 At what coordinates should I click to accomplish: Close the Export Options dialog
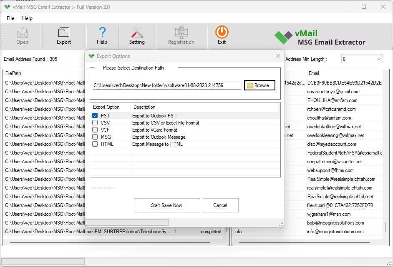coord(278,56)
